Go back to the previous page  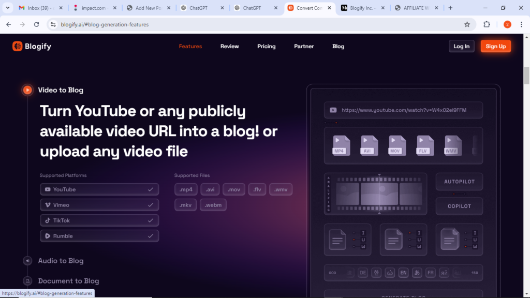tap(9, 24)
